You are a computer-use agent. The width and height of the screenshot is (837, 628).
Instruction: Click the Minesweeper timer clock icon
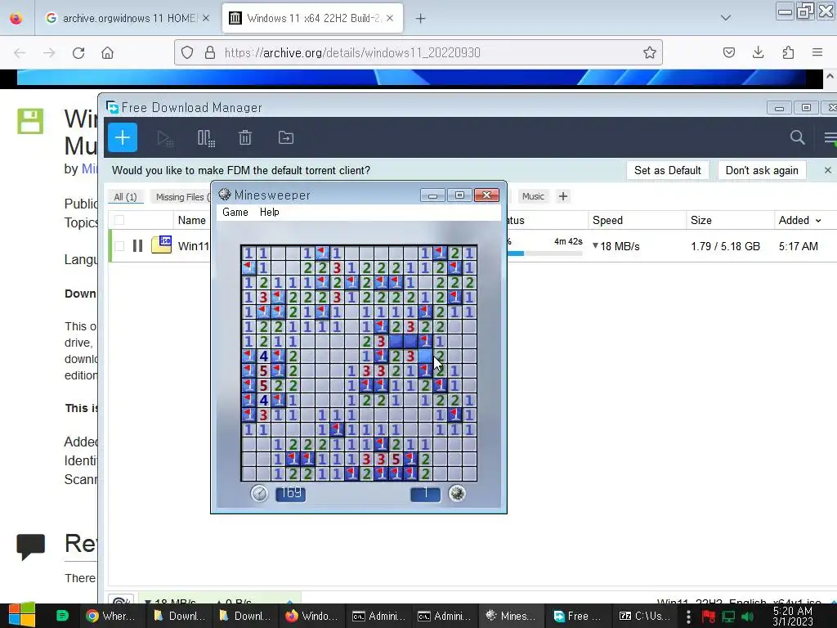coord(259,493)
